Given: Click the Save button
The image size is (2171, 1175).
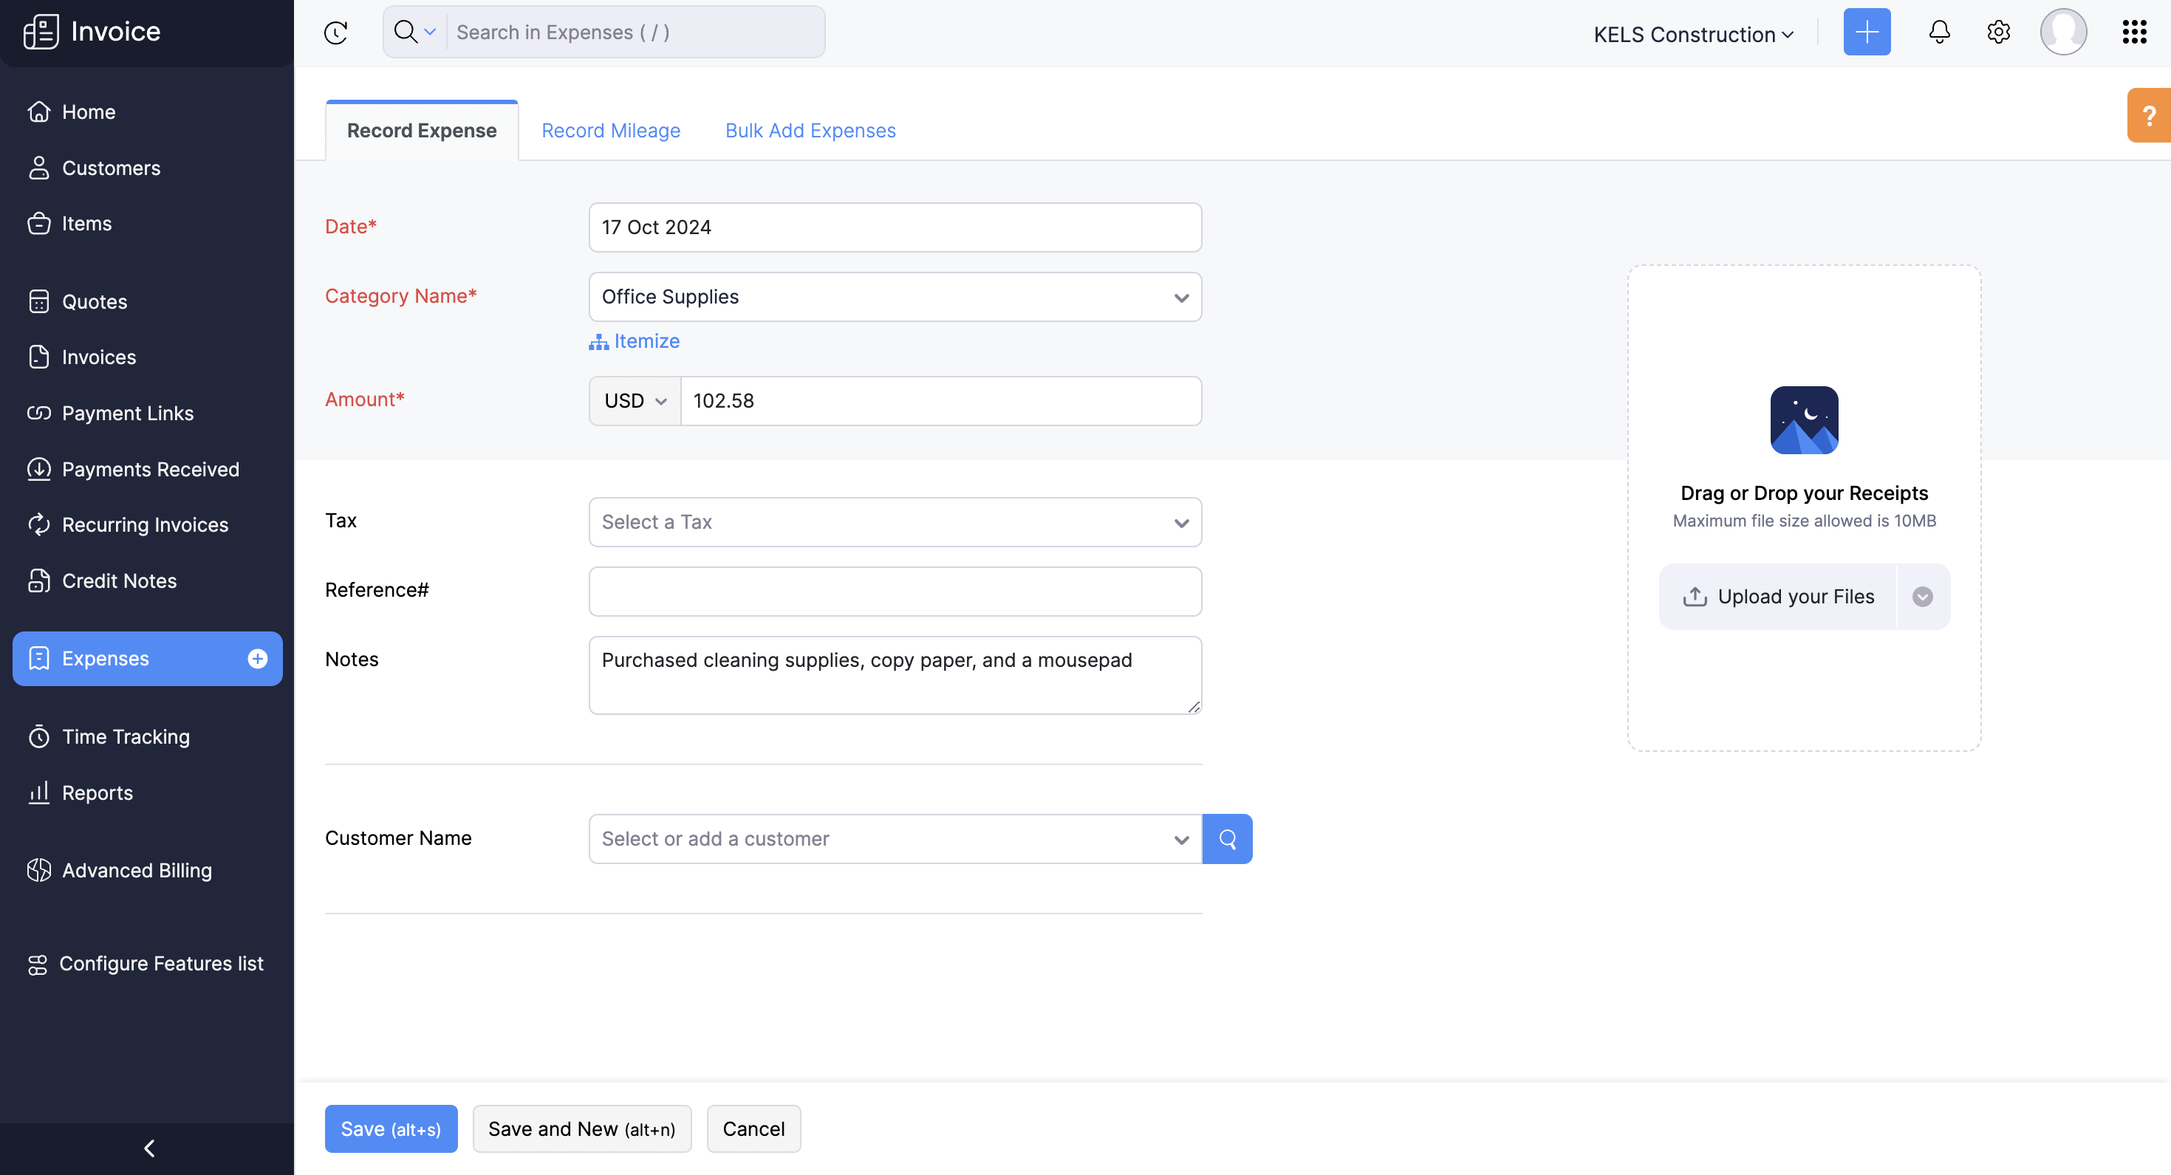Looking at the screenshot, I should (x=391, y=1128).
